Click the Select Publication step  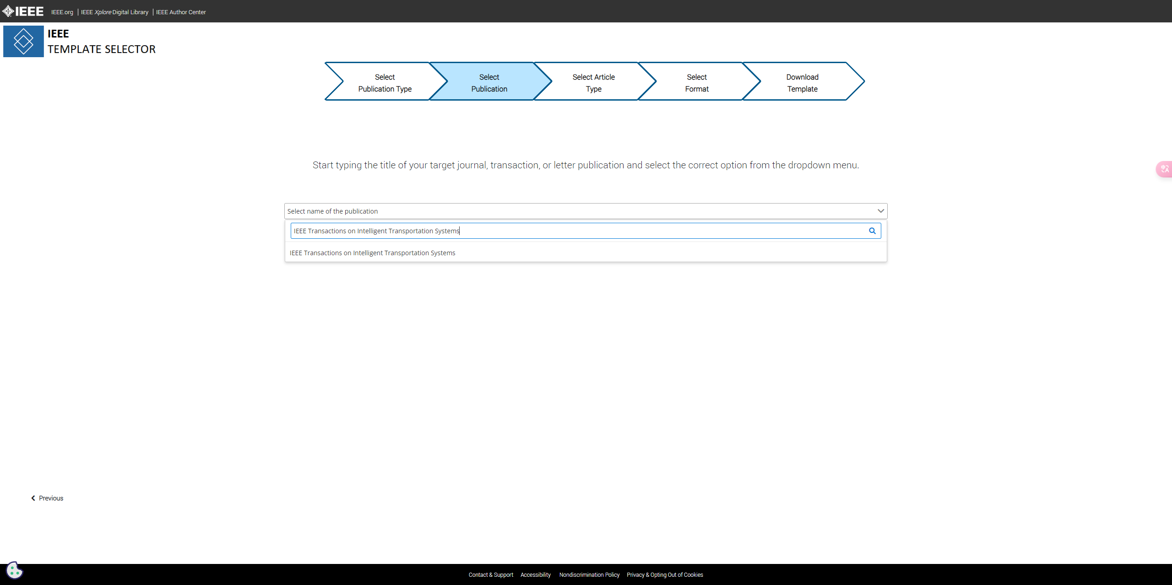click(489, 83)
